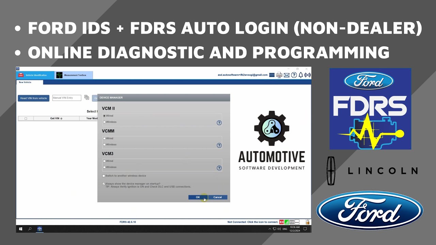Switch to Vehicle Identification tab

(x=35, y=75)
